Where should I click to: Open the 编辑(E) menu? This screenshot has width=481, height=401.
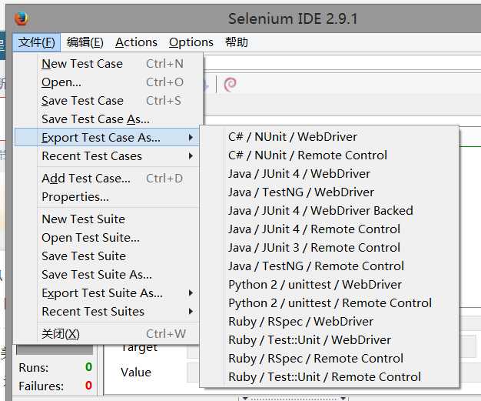pos(85,42)
